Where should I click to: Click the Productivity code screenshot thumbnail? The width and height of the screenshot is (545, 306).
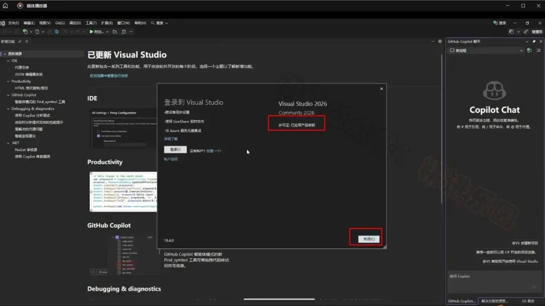pos(124,192)
